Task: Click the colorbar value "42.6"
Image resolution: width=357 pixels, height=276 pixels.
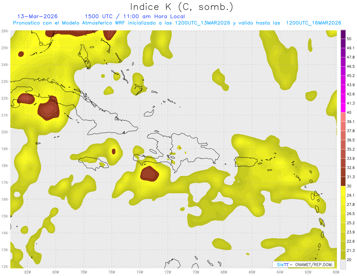Action: pyautogui.click(x=351, y=94)
